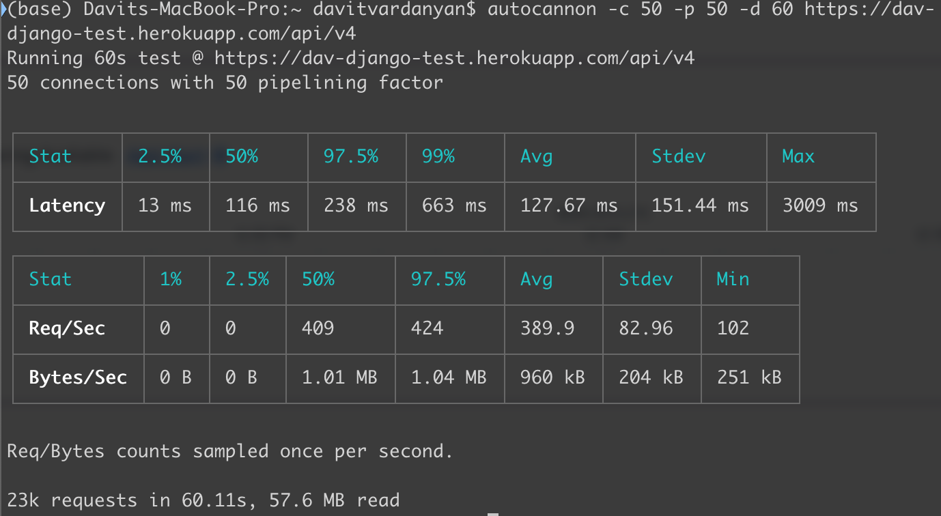The width and height of the screenshot is (941, 516).
Task: Click the Min column header in second table
Action: [733, 279]
